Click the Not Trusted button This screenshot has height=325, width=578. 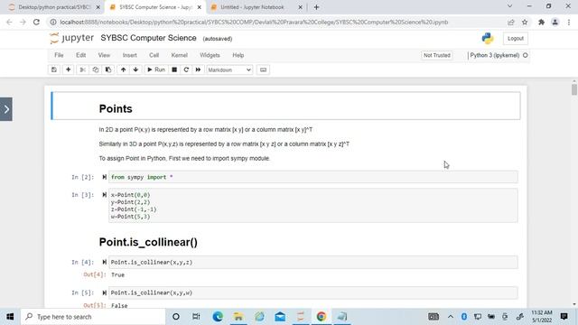pos(437,55)
